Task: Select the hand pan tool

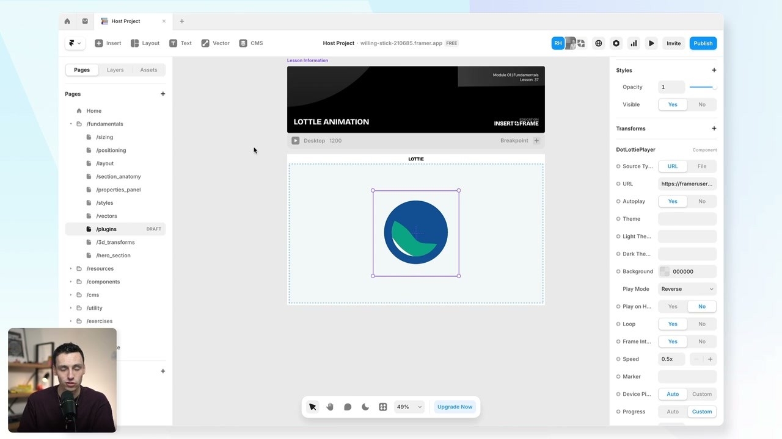Action: point(330,407)
